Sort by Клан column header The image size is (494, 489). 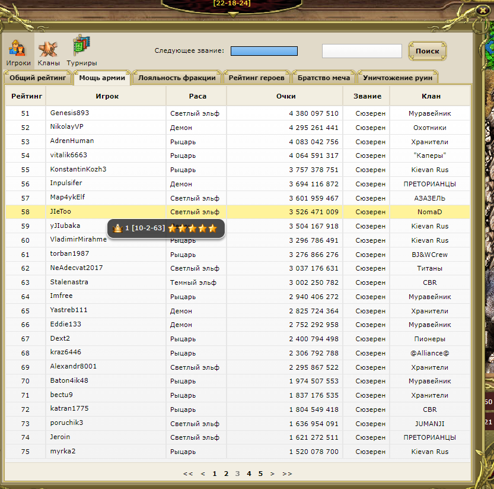[430, 96]
